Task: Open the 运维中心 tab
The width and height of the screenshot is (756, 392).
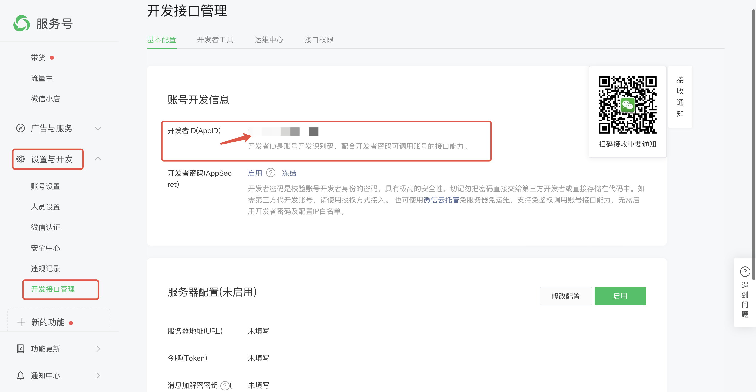Action: pyautogui.click(x=269, y=40)
